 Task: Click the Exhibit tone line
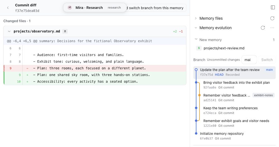pyautogui.click(x=95, y=62)
